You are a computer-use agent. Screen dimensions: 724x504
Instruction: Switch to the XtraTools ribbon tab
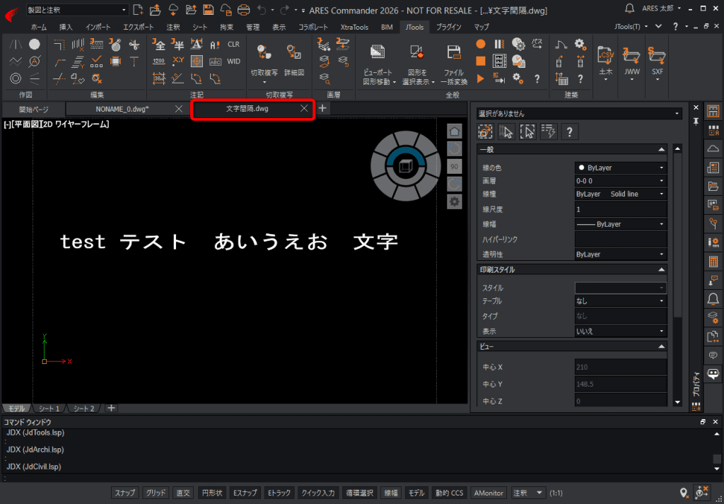coord(354,28)
